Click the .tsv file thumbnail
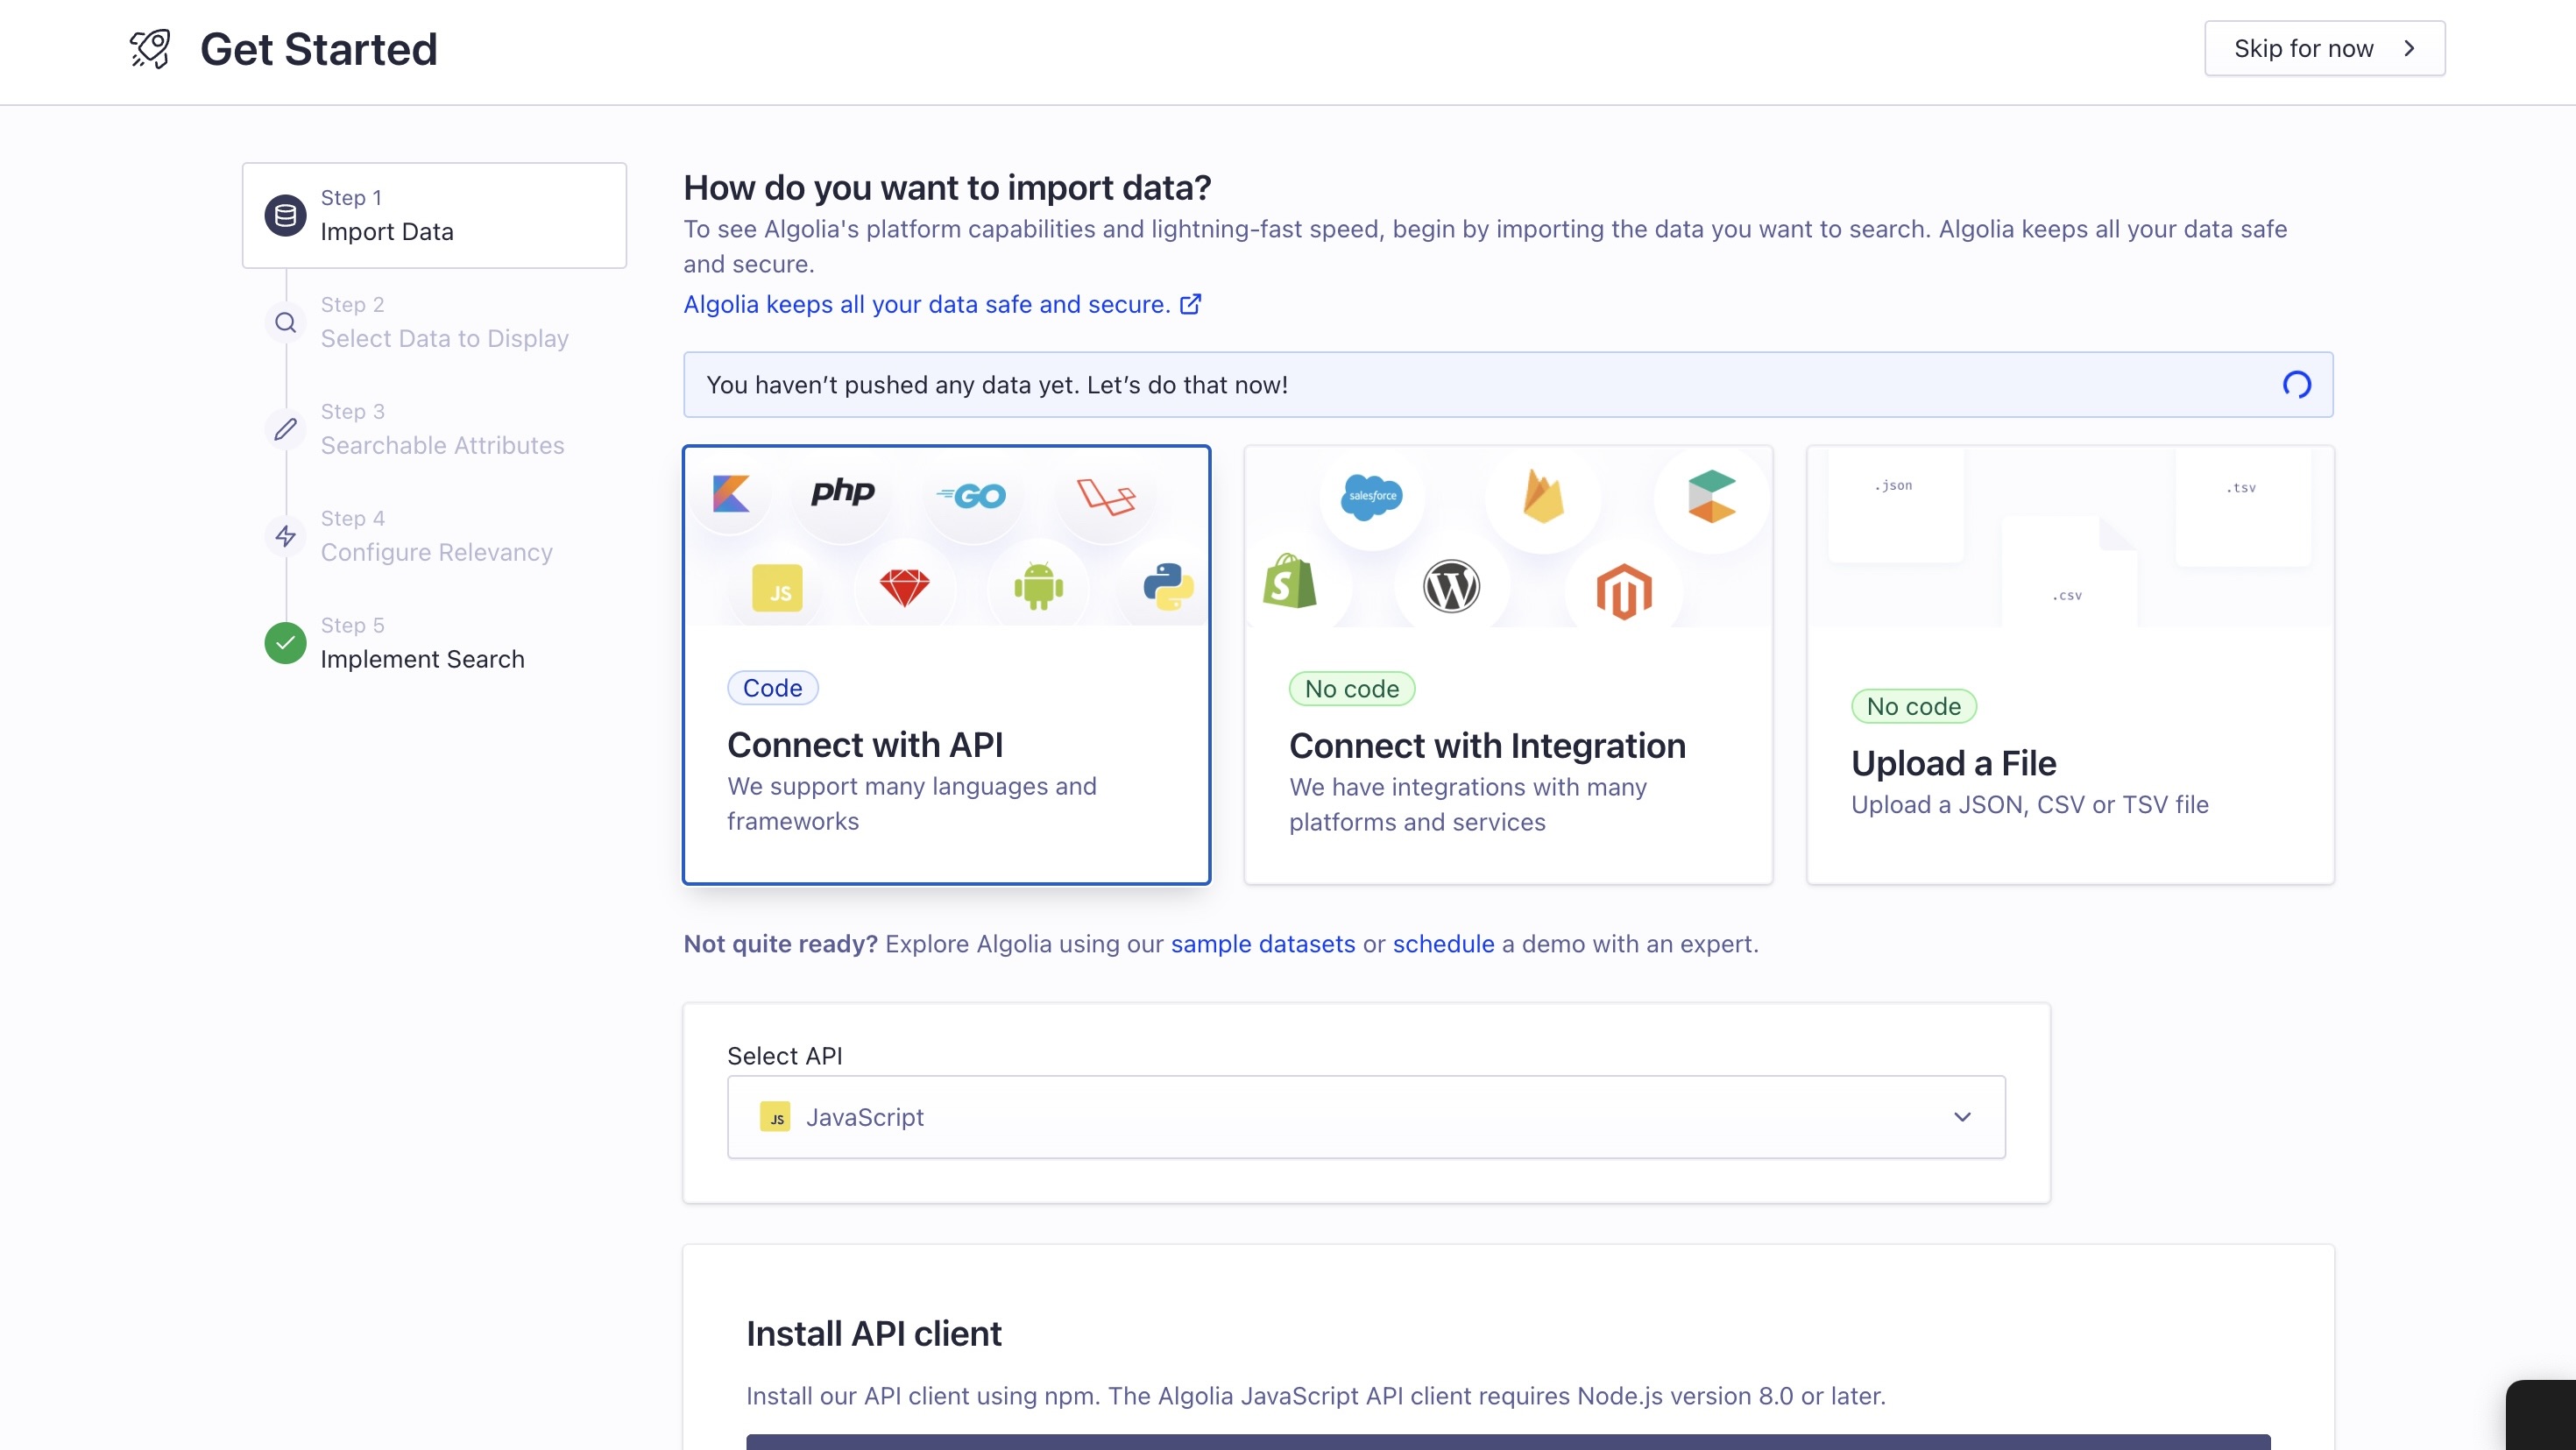Screen dimensions: 2576x1450 (2242, 508)
